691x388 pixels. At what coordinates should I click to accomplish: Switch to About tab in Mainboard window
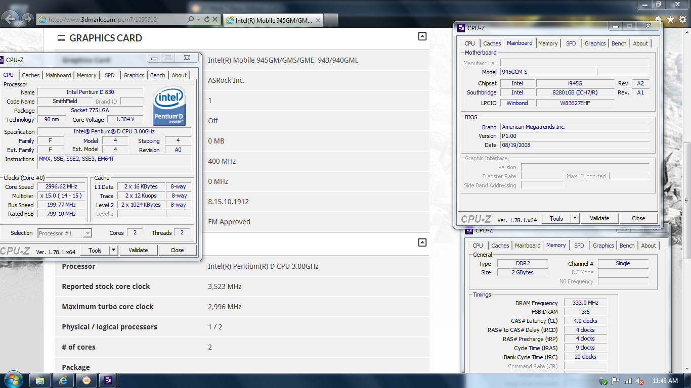click(640, 43)
